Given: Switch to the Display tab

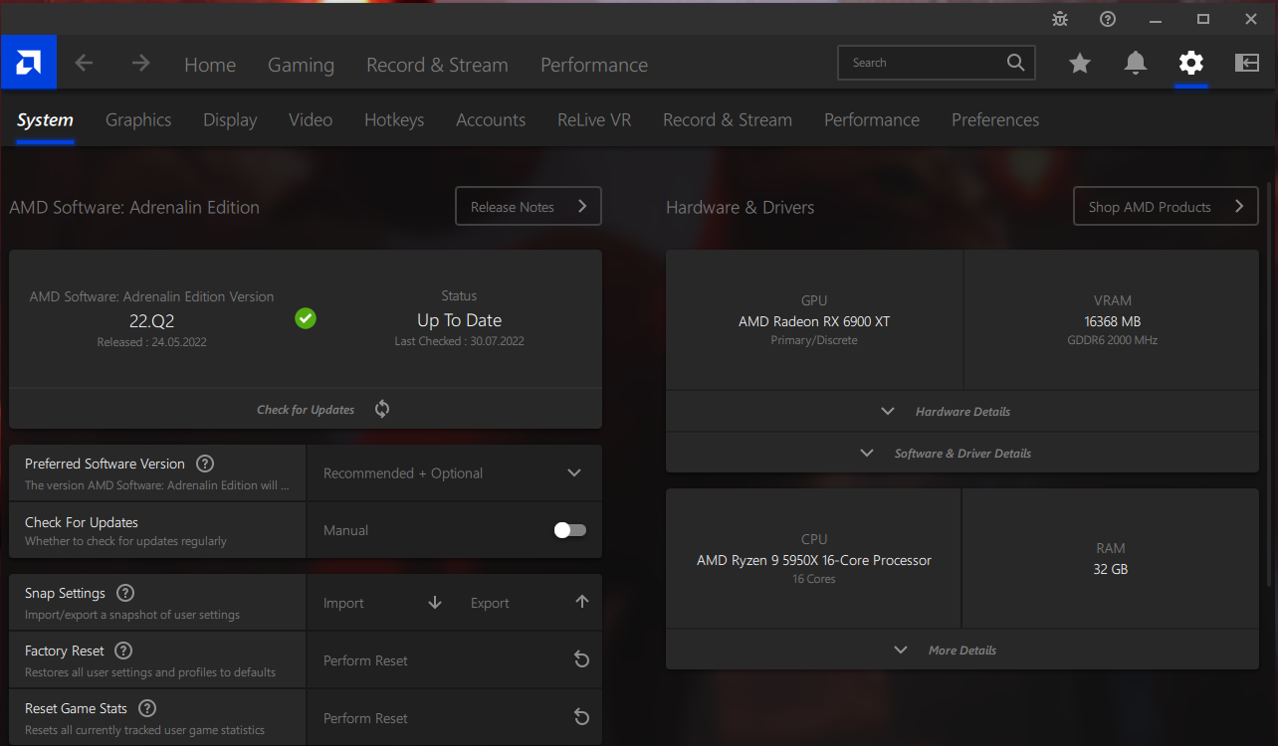Looking at the screenshot, I should (230, 119).
